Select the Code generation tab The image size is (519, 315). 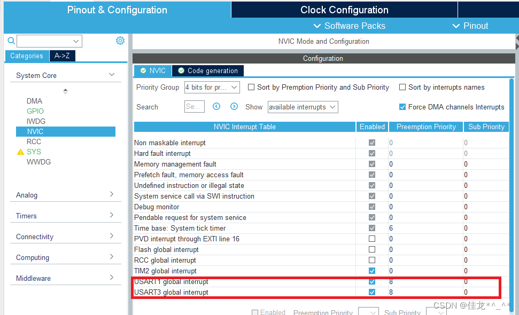pos(208,70)
